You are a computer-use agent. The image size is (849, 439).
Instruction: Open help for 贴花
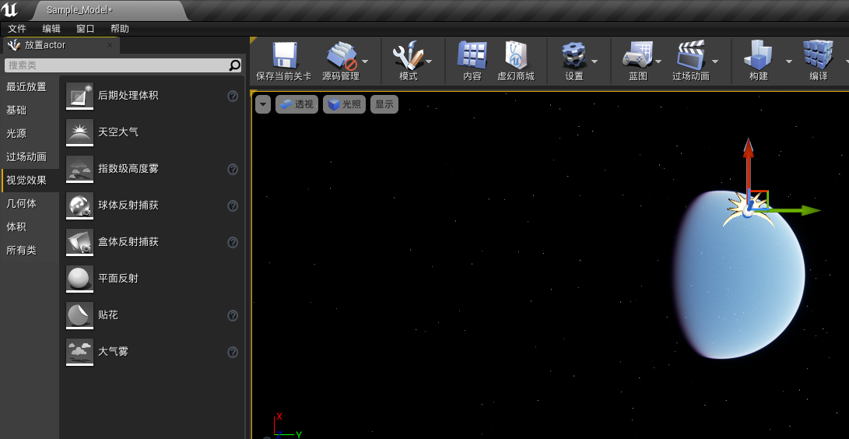[233, 315]
